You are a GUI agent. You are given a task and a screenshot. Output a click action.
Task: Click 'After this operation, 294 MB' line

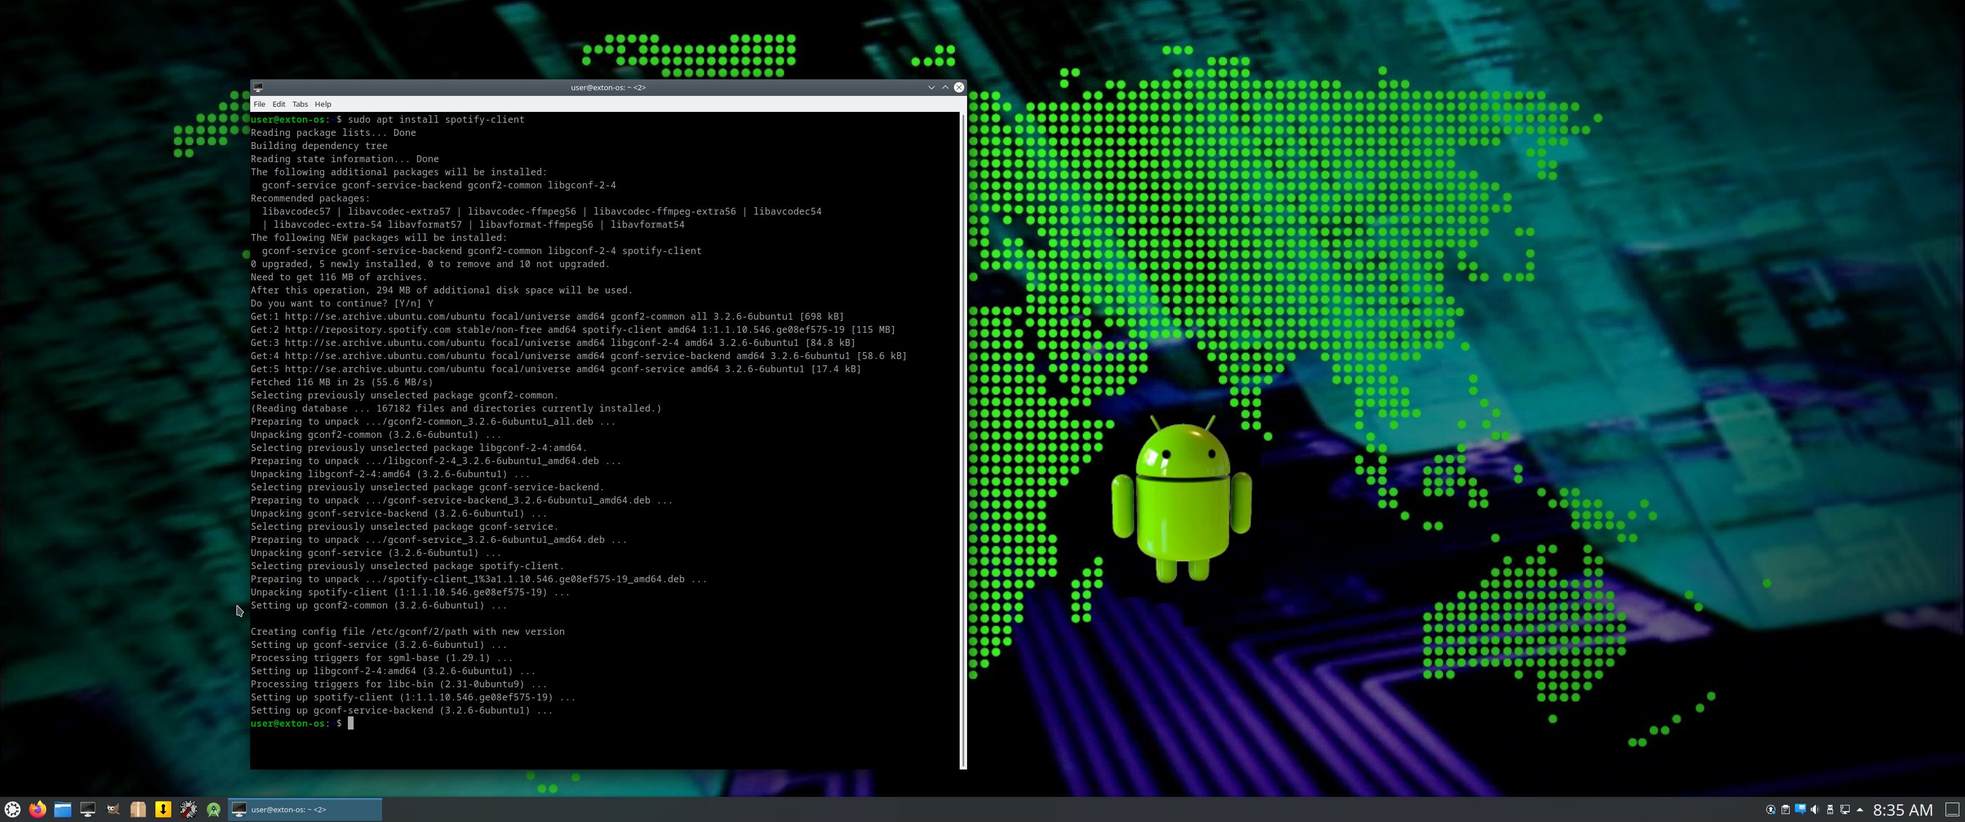442,290
